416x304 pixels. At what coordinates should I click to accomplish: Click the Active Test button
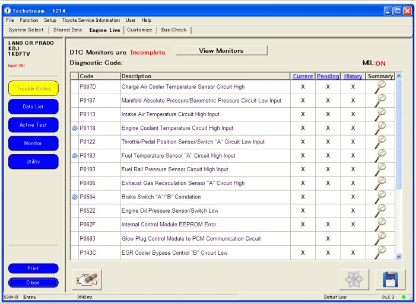tap(33, 125)
